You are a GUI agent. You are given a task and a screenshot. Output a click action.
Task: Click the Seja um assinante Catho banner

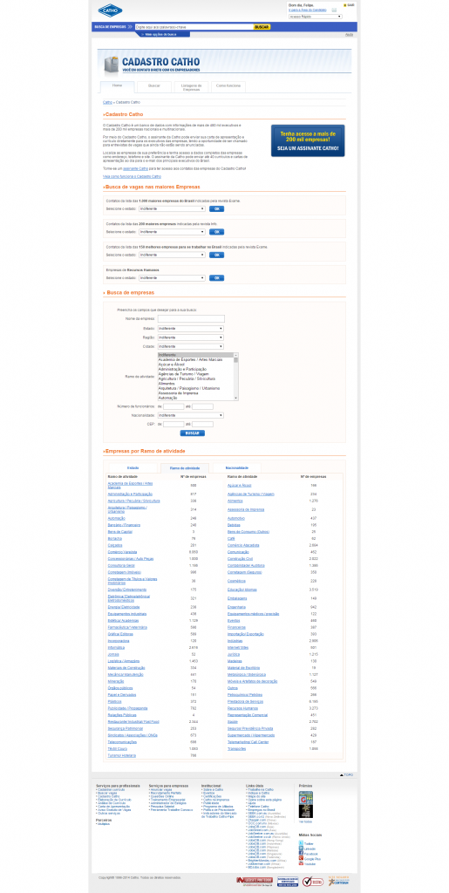point(308,140)
